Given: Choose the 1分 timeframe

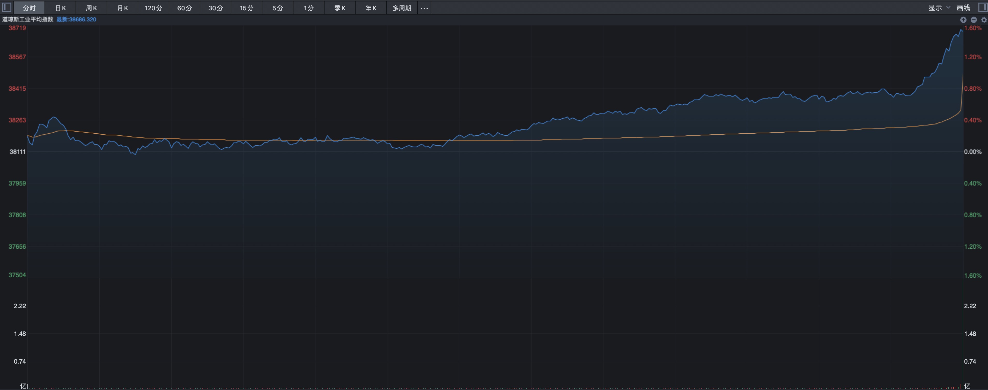Looking at the screenshot, I should pyautogui.click(x=309, y=8).
